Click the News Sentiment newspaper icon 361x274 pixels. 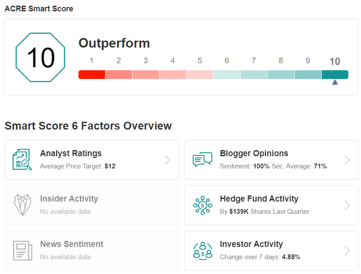(22, 250)
